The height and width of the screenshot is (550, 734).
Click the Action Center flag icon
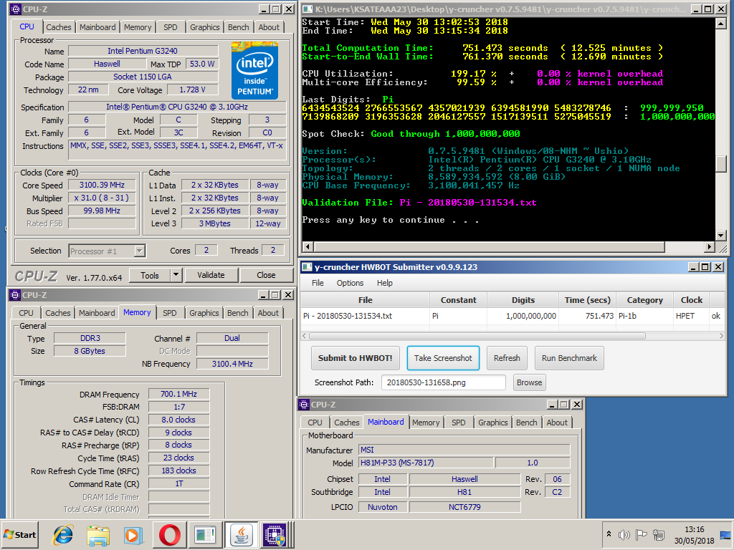pos(642,534)
